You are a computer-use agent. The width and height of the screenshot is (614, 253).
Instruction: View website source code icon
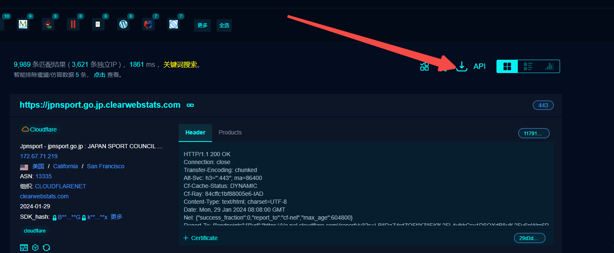click(x=24, y=248)
